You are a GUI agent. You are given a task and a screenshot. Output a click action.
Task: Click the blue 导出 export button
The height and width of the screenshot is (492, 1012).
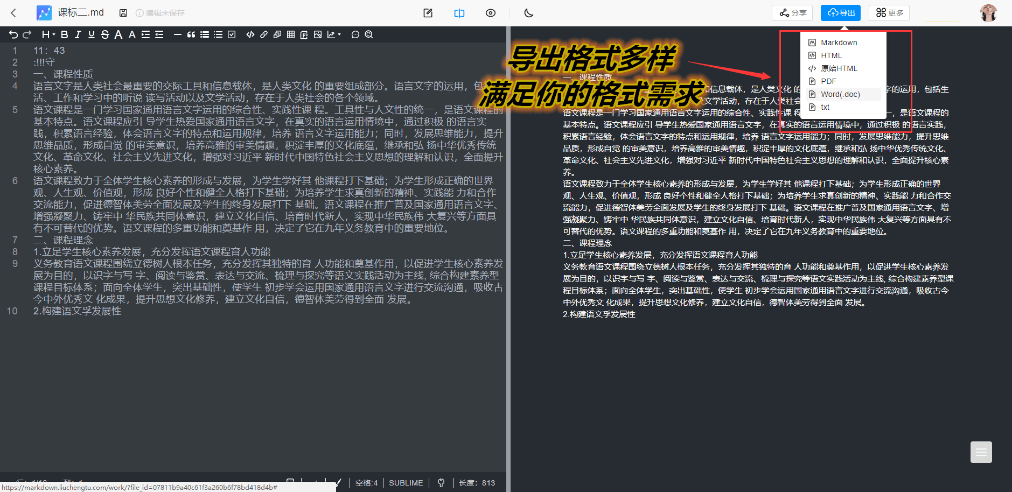841,13
